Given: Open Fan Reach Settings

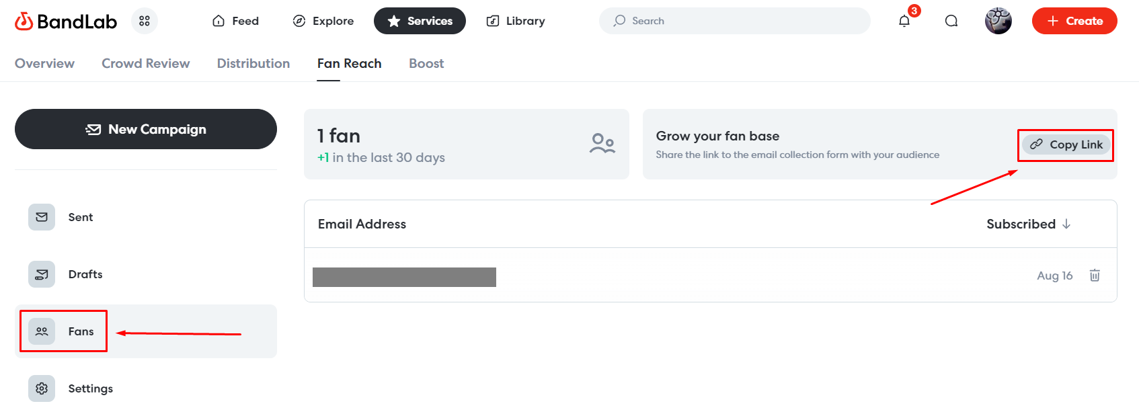Looking at the screenshot, I should pyautogui.click(x=90, y=388).
